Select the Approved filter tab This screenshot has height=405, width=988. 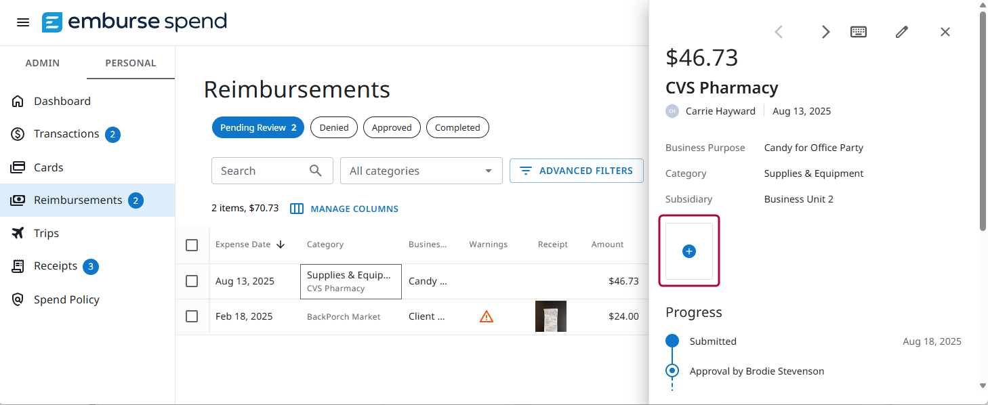(392, 127)
